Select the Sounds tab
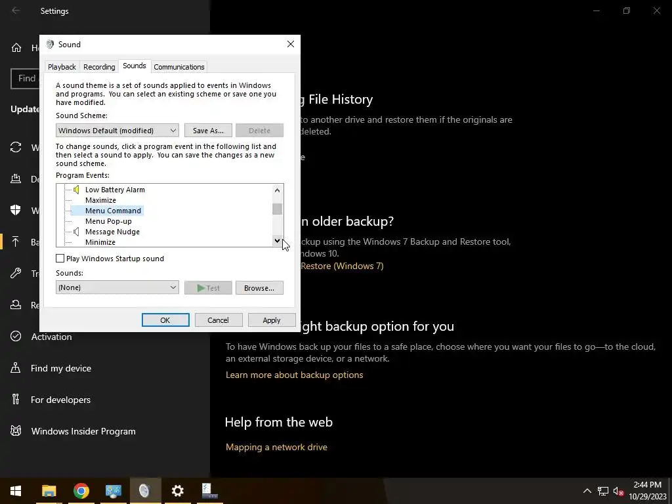The width and height of the screenshot is (672, 504). coord(134,66)
